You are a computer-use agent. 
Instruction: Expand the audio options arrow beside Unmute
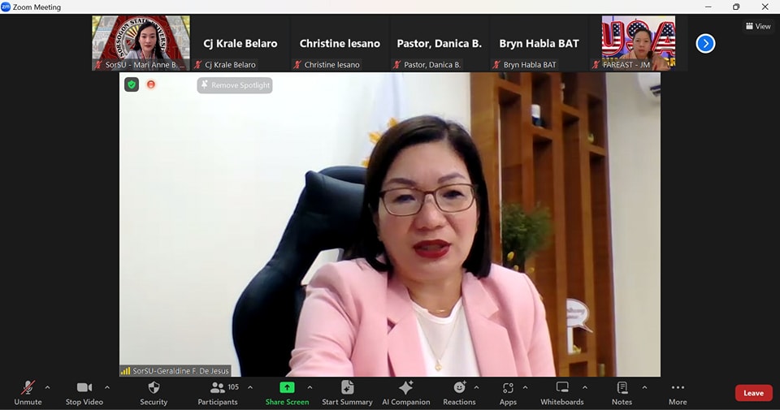pos(47,387)
